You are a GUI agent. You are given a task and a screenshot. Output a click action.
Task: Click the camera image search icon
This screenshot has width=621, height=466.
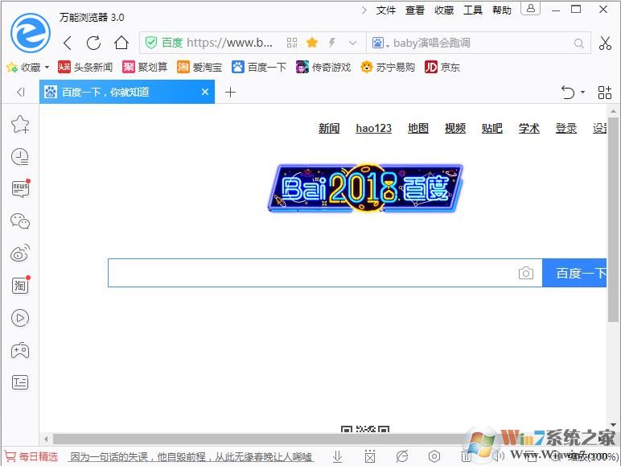525,274
